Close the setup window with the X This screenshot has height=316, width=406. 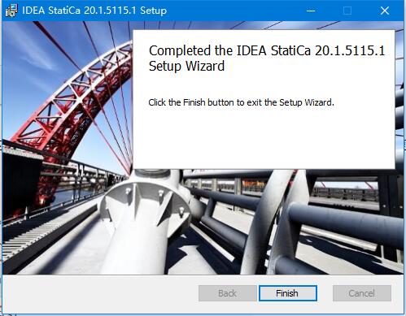click(385, 11)
